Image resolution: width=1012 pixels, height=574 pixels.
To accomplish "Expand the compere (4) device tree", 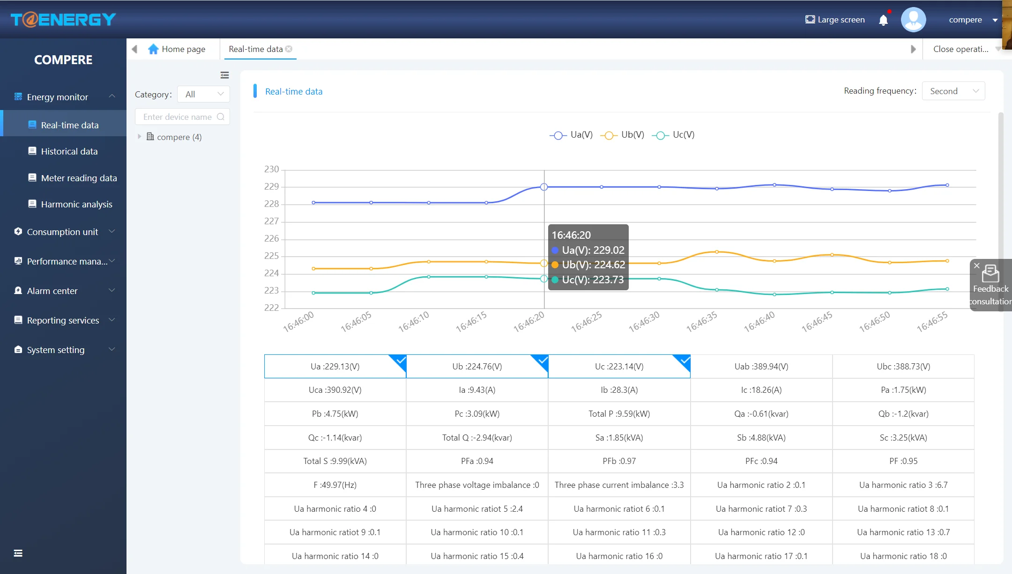I will (139, 137).
